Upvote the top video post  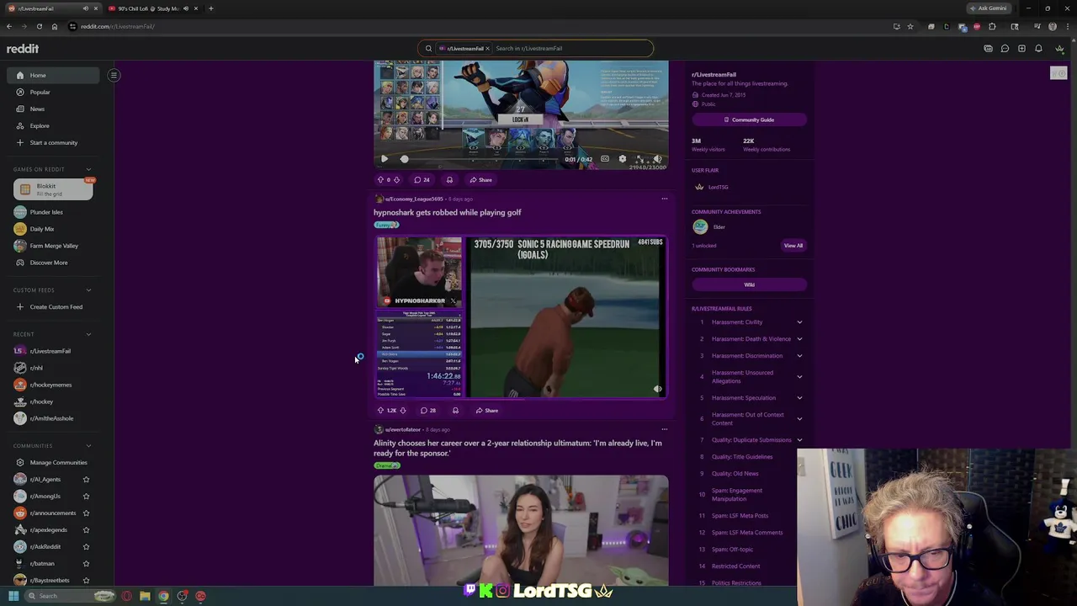(x=380, y=180)
